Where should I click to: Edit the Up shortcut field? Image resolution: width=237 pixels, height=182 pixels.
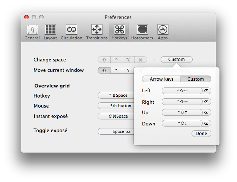182,112
